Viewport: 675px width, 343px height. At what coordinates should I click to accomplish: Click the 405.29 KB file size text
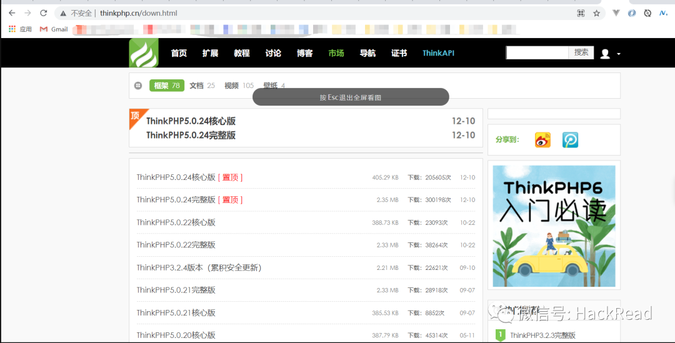click(385, 177)
